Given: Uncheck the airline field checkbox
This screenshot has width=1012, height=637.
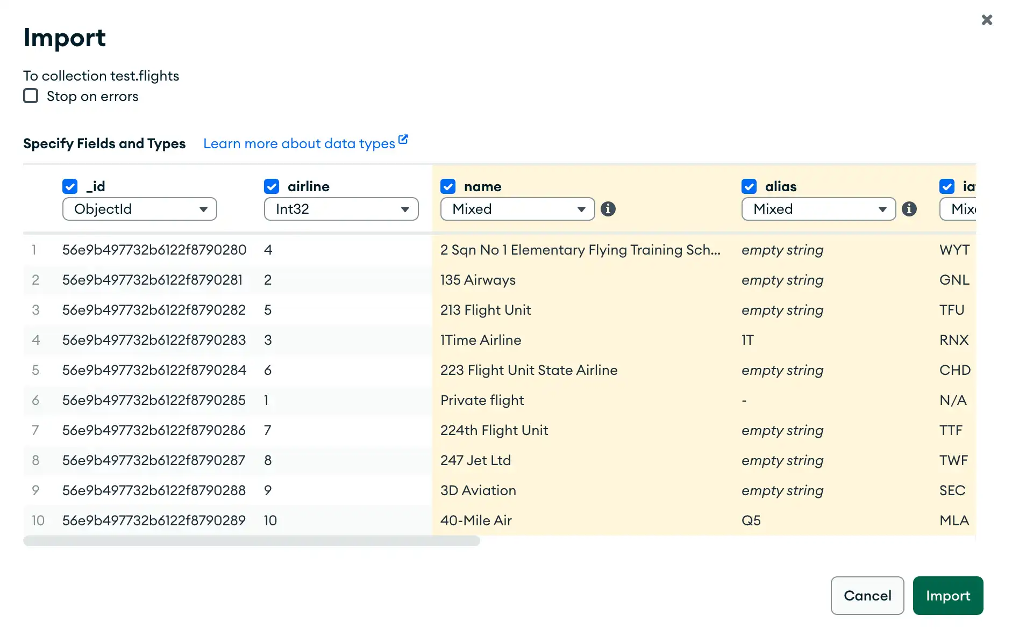Looking at the screenshot, I should [x=272, y=186].
